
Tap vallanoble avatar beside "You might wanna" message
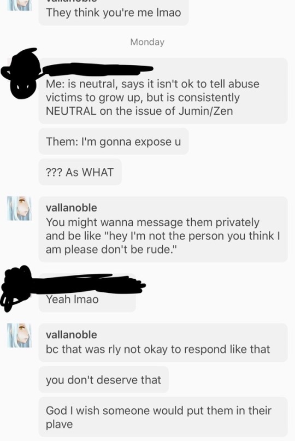20,208
